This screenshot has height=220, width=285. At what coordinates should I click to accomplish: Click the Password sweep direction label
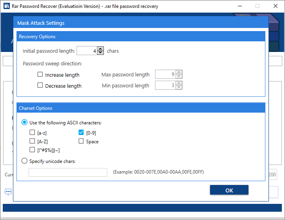click(52, 64)
